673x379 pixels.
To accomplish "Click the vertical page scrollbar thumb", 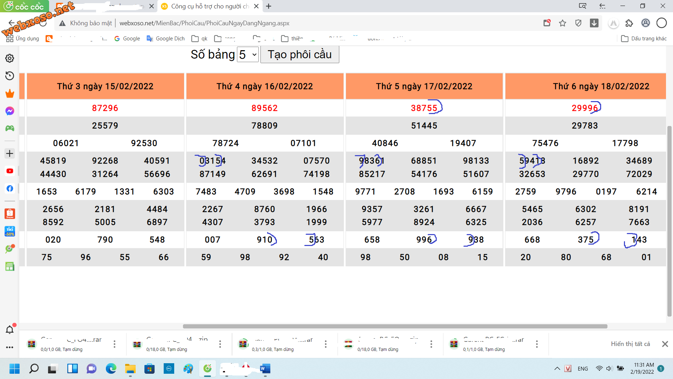I will coord(669,221).
